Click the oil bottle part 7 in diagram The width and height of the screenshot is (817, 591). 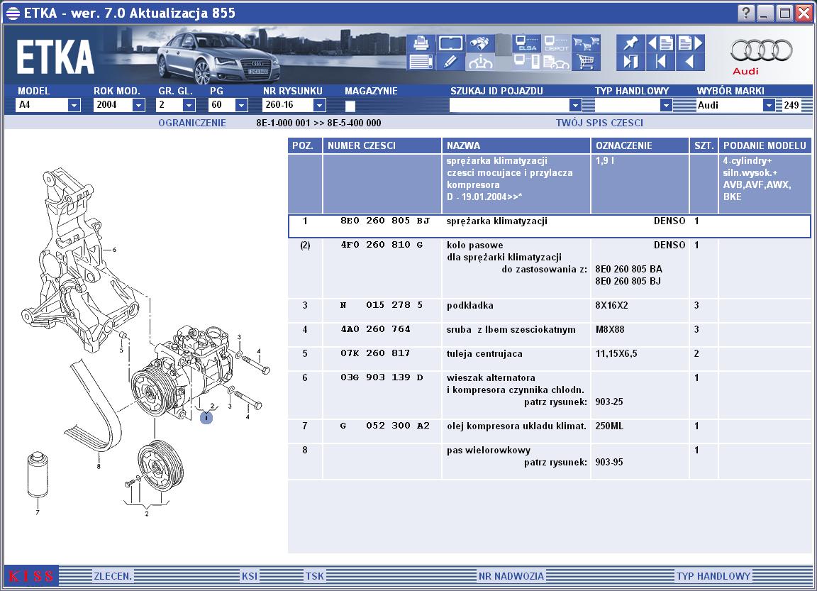pyautogui.click(x=38, y=474)
